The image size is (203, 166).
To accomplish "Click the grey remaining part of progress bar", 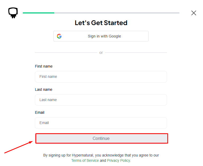I will (x=116, y=13).
